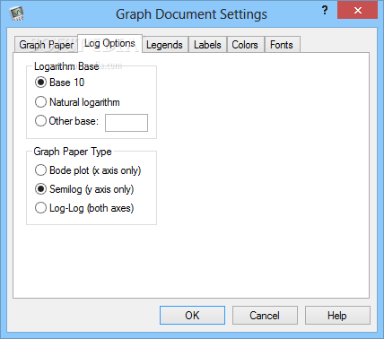
Task: Open the Legends tab
Action: 164,45
